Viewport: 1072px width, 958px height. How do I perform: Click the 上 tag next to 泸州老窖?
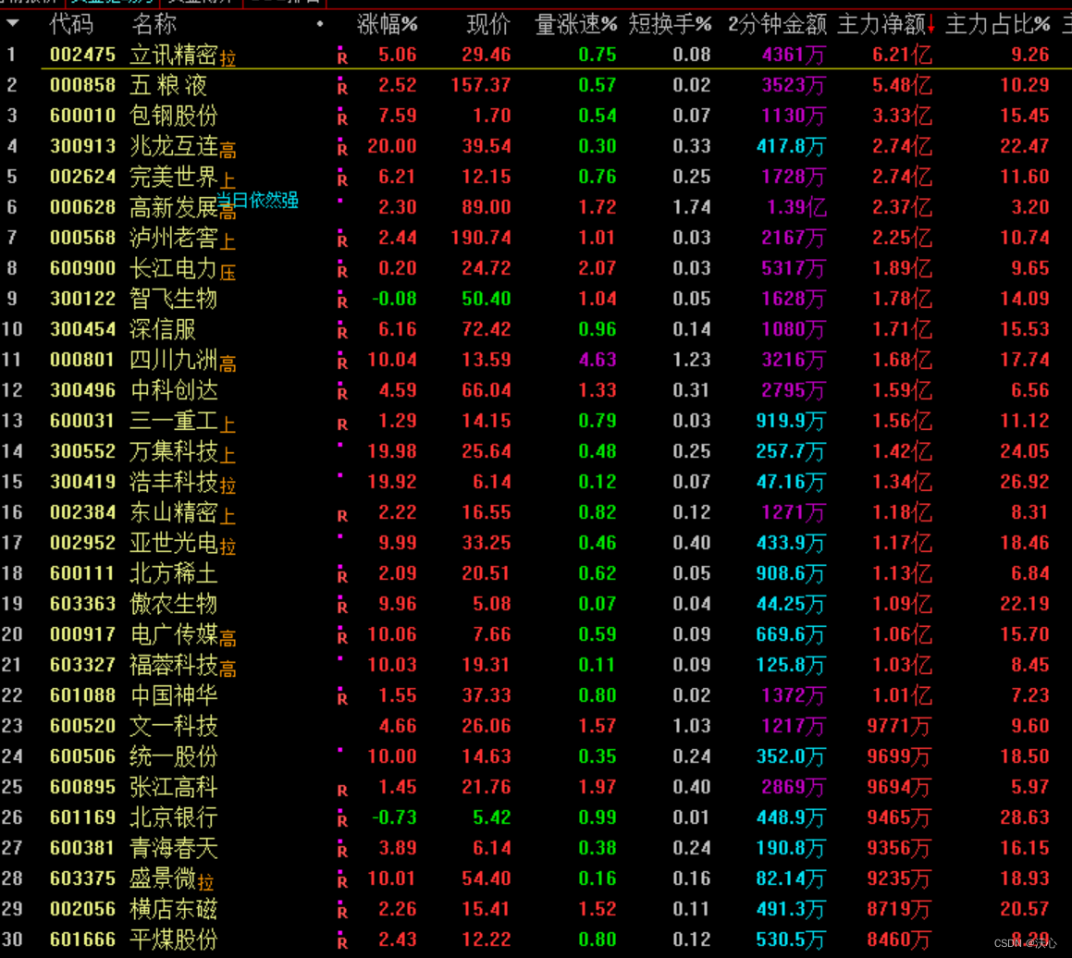(x=228, y=242)
